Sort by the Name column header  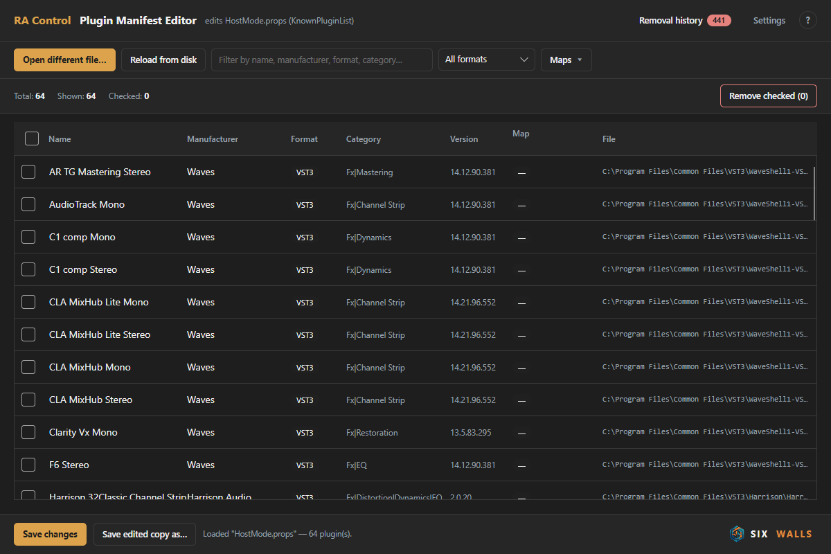point(60,139)
